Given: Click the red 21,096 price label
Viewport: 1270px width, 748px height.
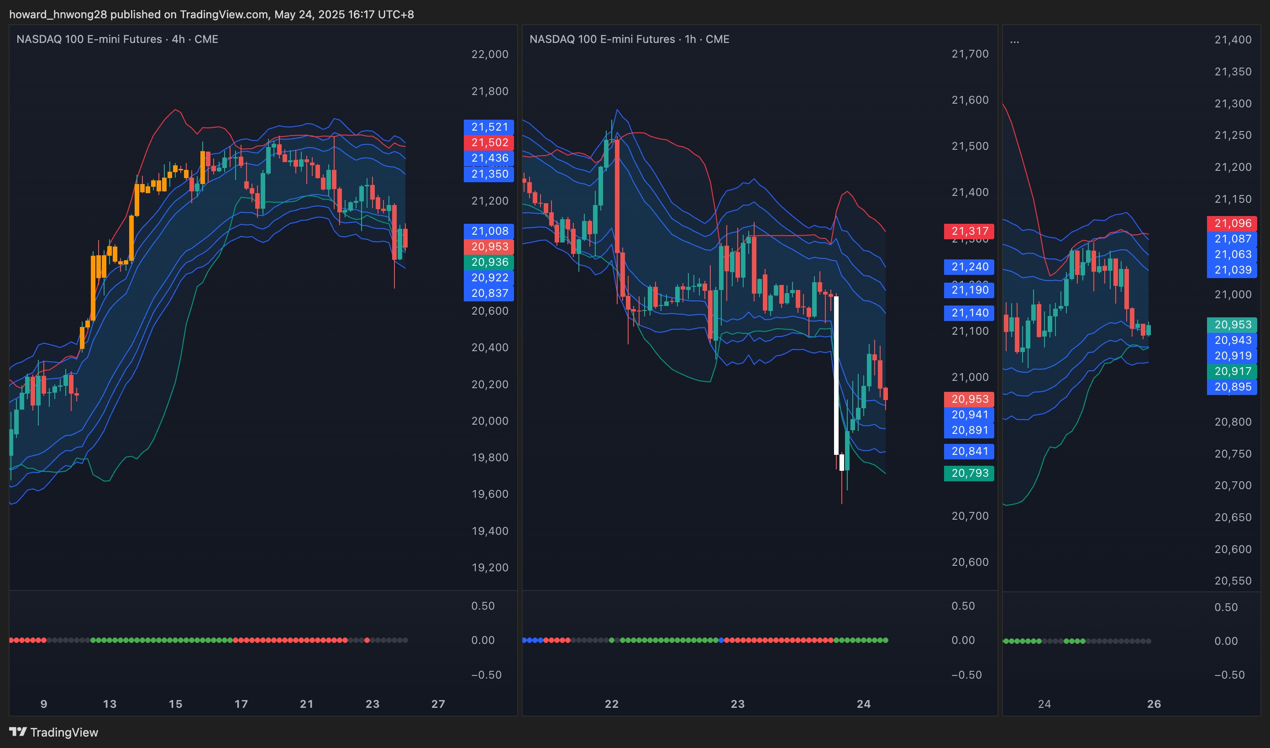Looking at the screenshot, I should [x=1232, y=223].
